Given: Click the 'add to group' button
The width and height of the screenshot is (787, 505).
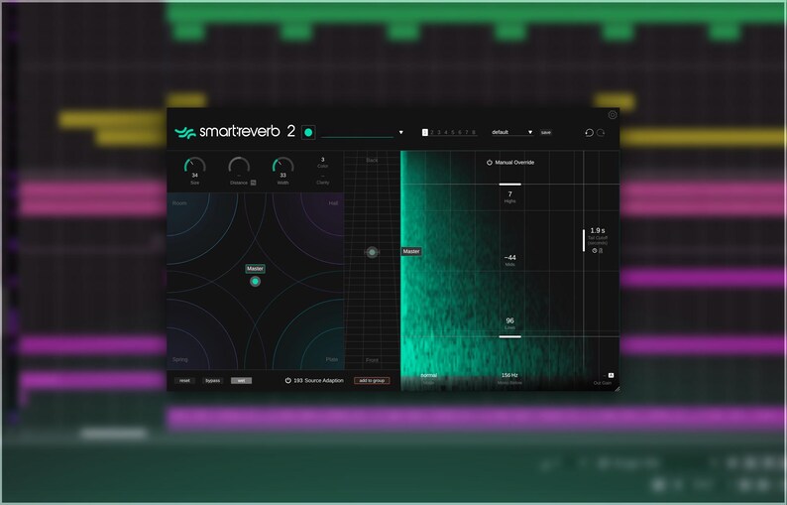Looking at the screenshot, I should point(372,380).
